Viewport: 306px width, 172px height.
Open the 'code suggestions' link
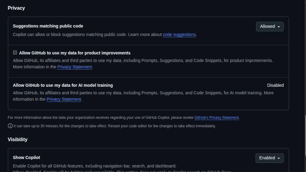[179, 34]
